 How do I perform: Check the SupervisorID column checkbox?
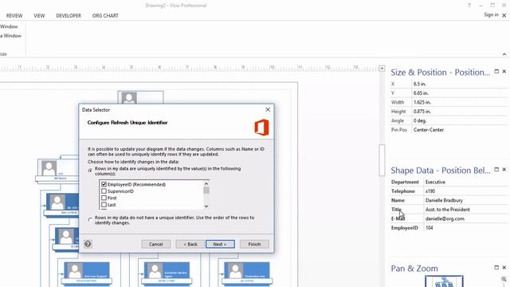click(x=104, y=191)
